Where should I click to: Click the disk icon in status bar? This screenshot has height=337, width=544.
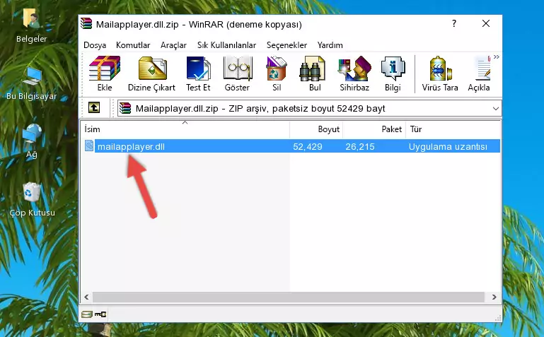pos(86,314)
